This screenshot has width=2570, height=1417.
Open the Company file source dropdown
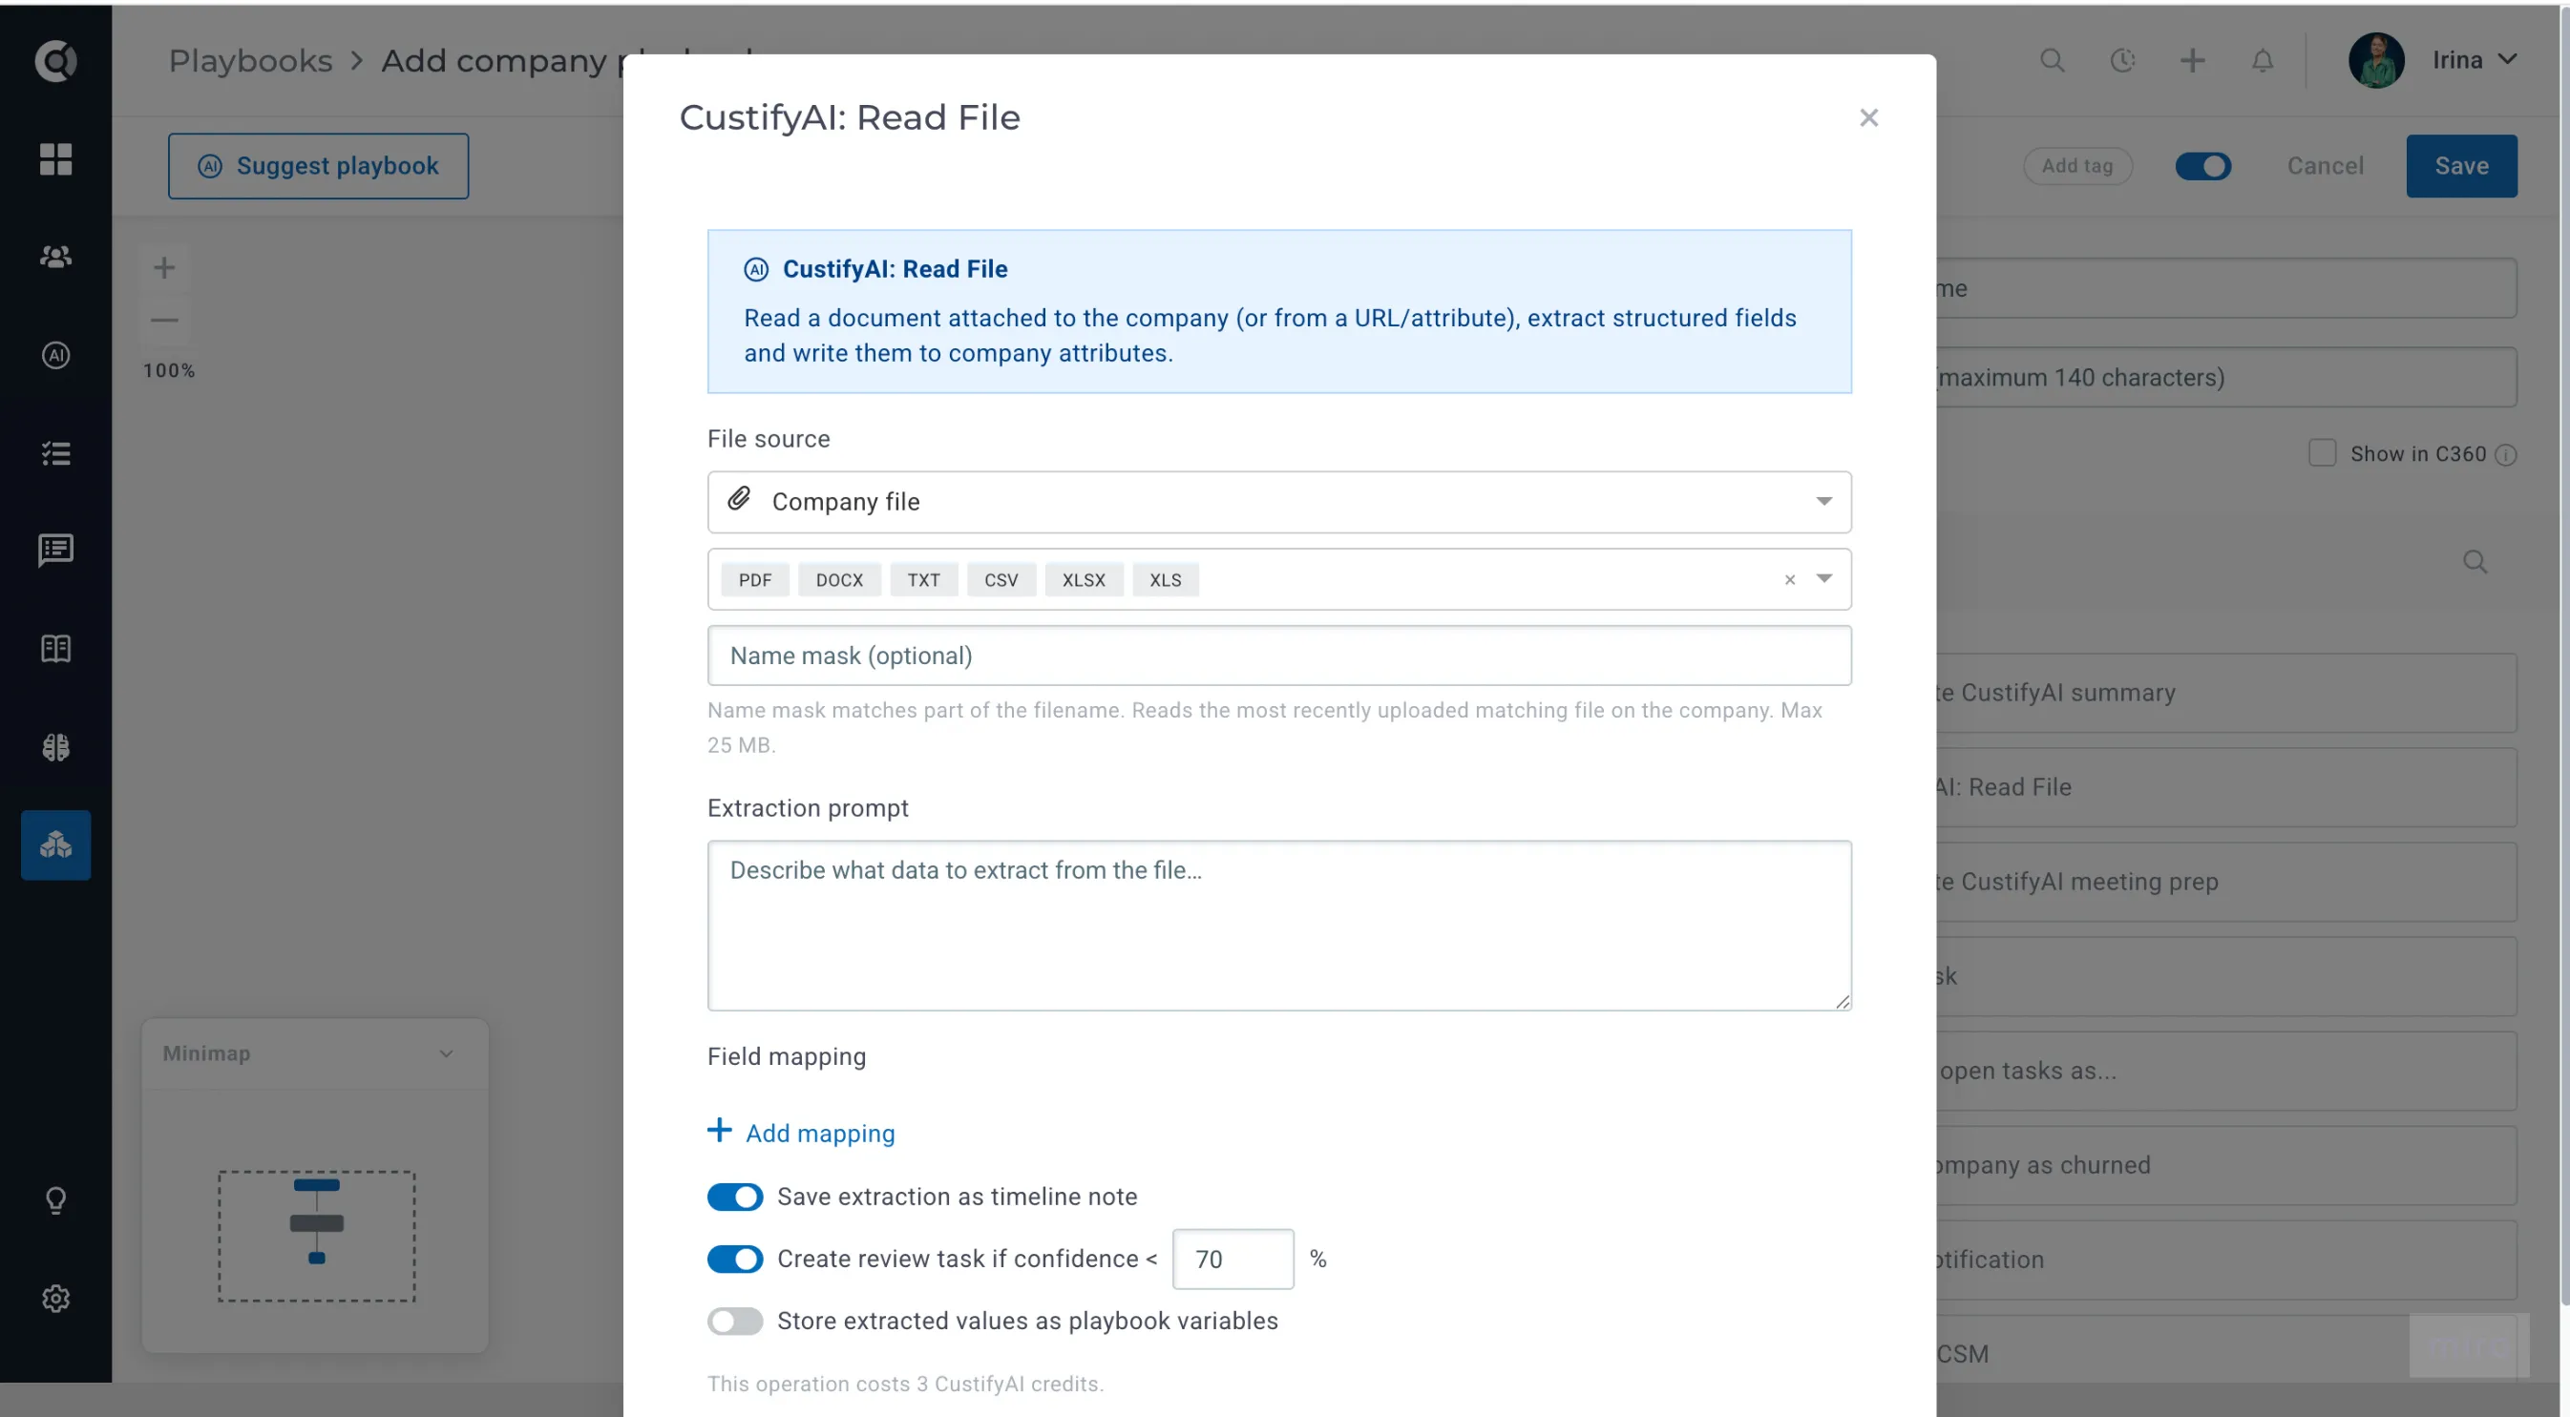tap(1279, 502)
